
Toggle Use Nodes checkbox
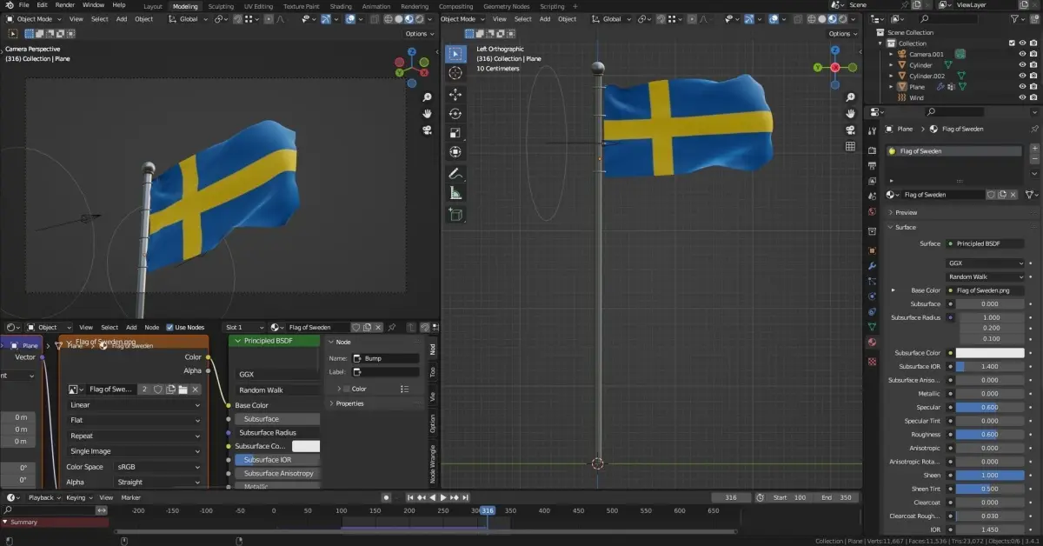coord(169,327)
